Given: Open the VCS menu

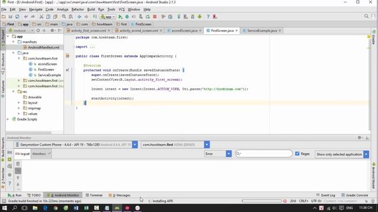Looking at the screenshot, I should (x=122, y=9).
